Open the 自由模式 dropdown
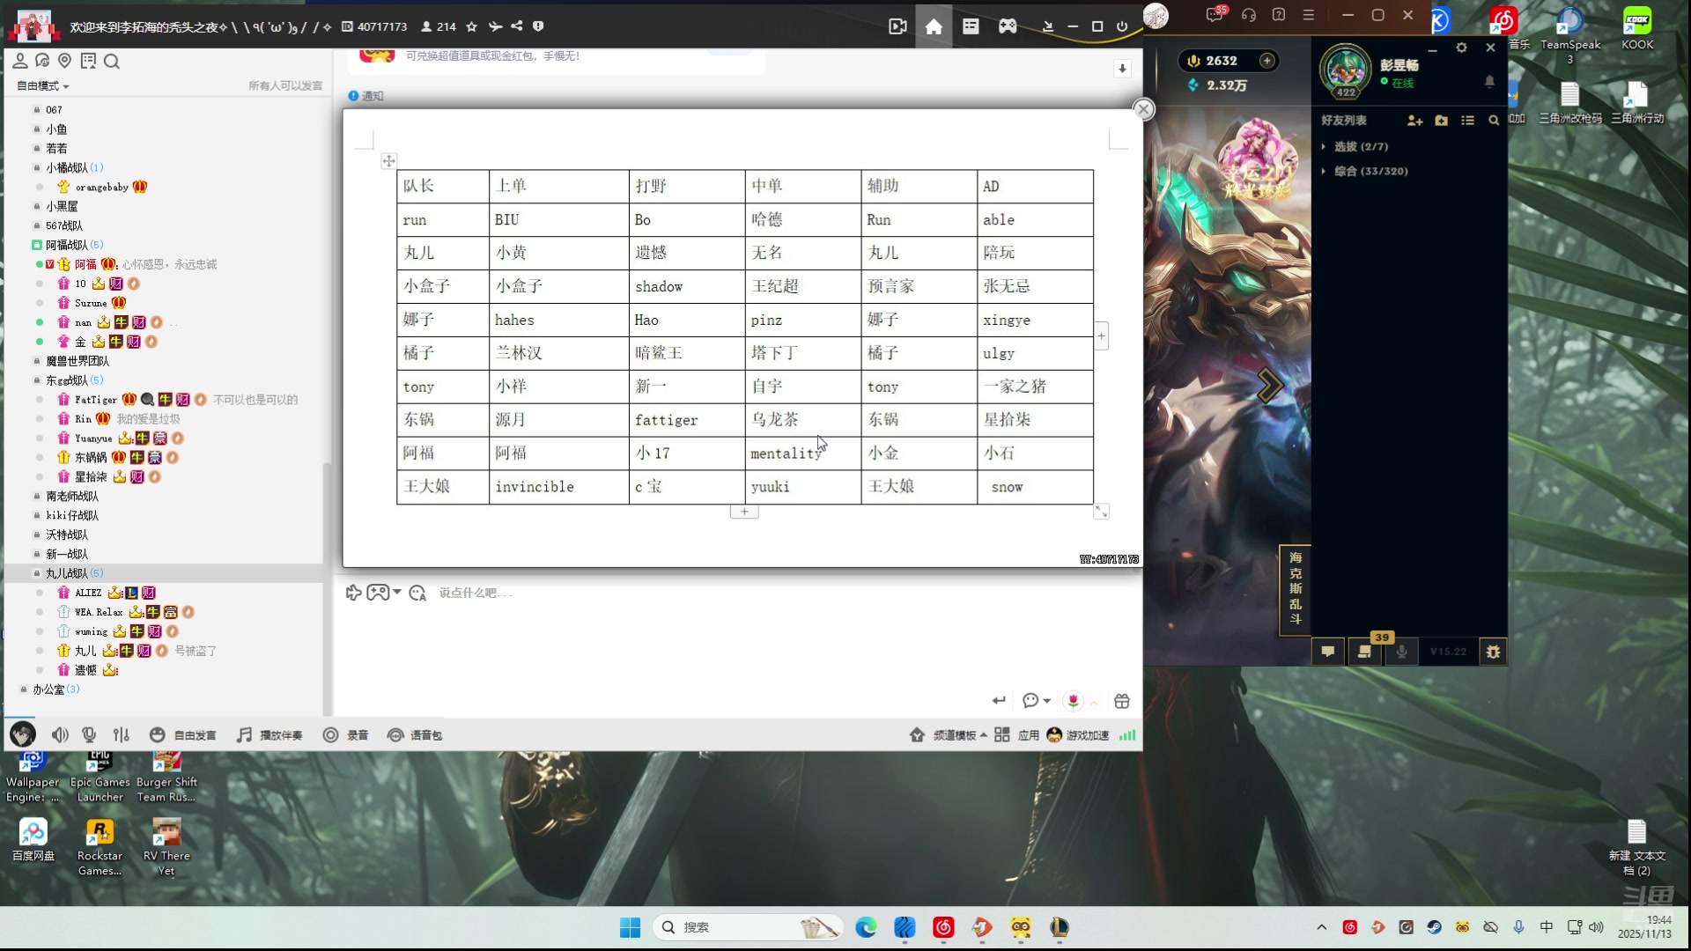The height and width of the screenshot is (951, 1691). point(41,85)
